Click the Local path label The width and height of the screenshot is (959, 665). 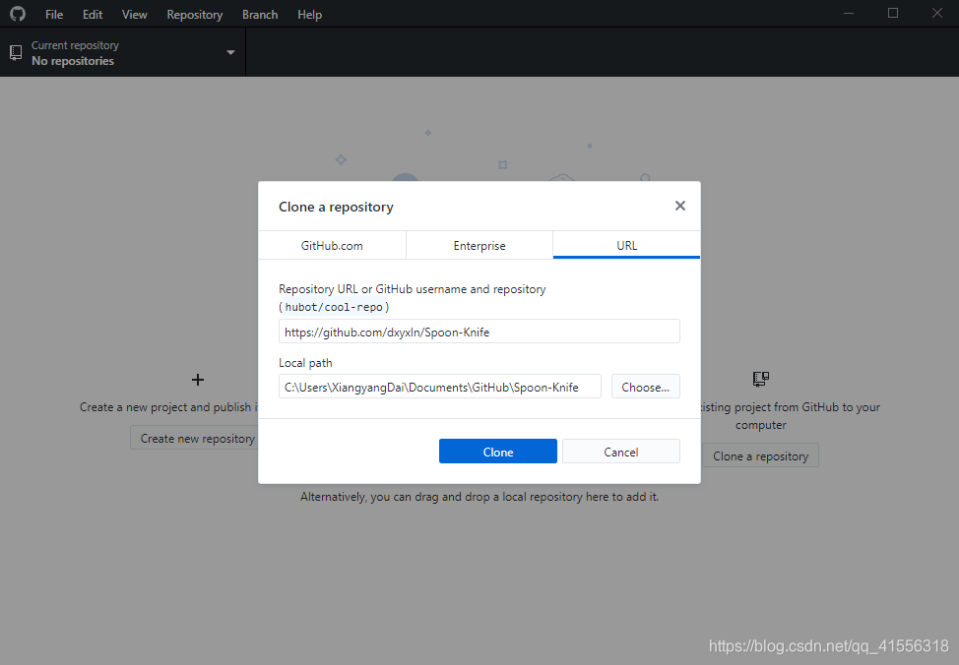click(x=305, y=362)
